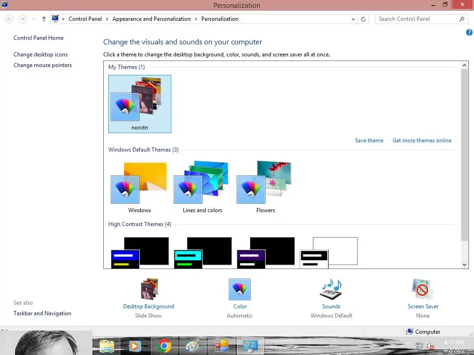474x355 pixels.
Task: Open the Desktop Background slide show icon
Action: tap(150, 289)
